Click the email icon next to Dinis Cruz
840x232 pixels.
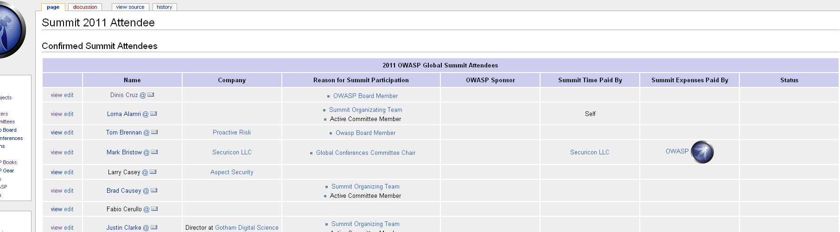(x=151, y=95)
